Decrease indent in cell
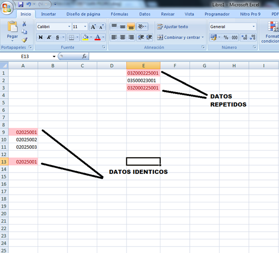279x253 pixels. coord(141,37)
